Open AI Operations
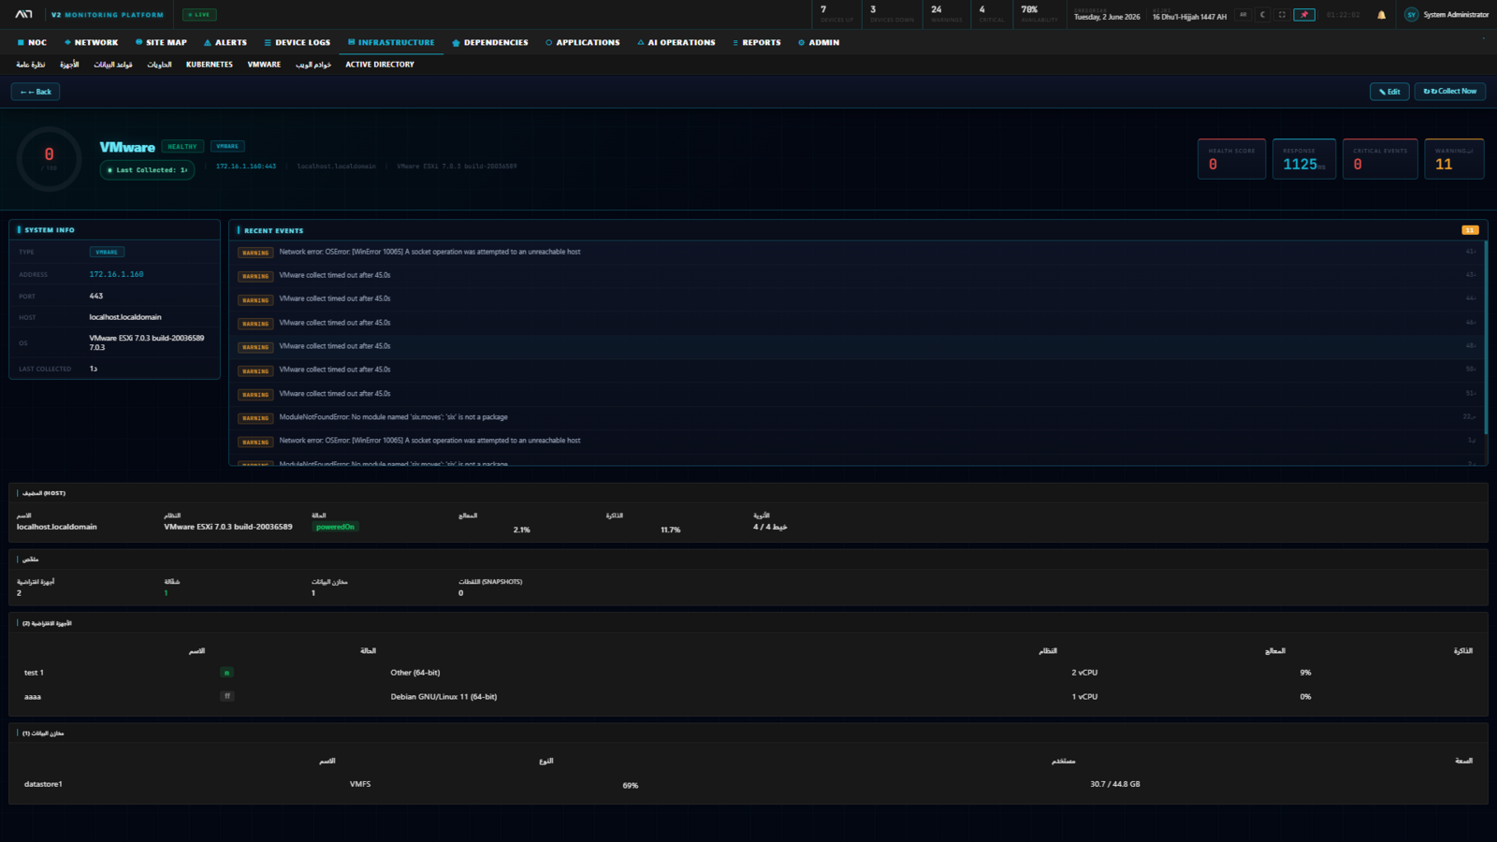Screen dimensions: 1497x842 [x=676, y=42]
